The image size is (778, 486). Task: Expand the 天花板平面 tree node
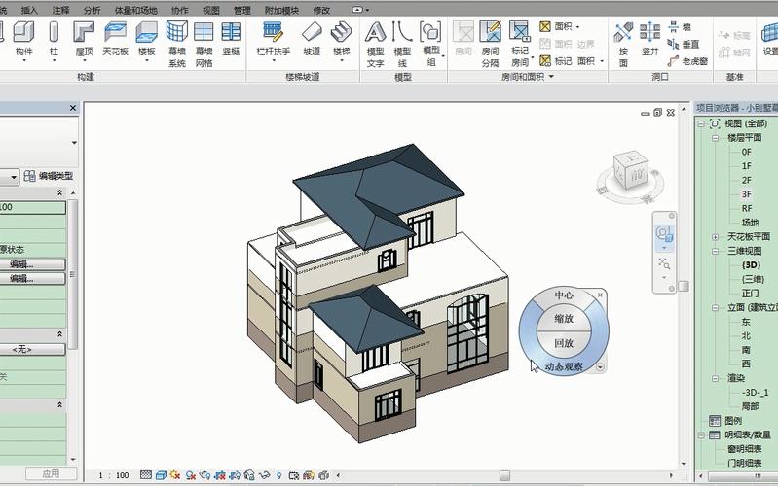click(716, 237)
